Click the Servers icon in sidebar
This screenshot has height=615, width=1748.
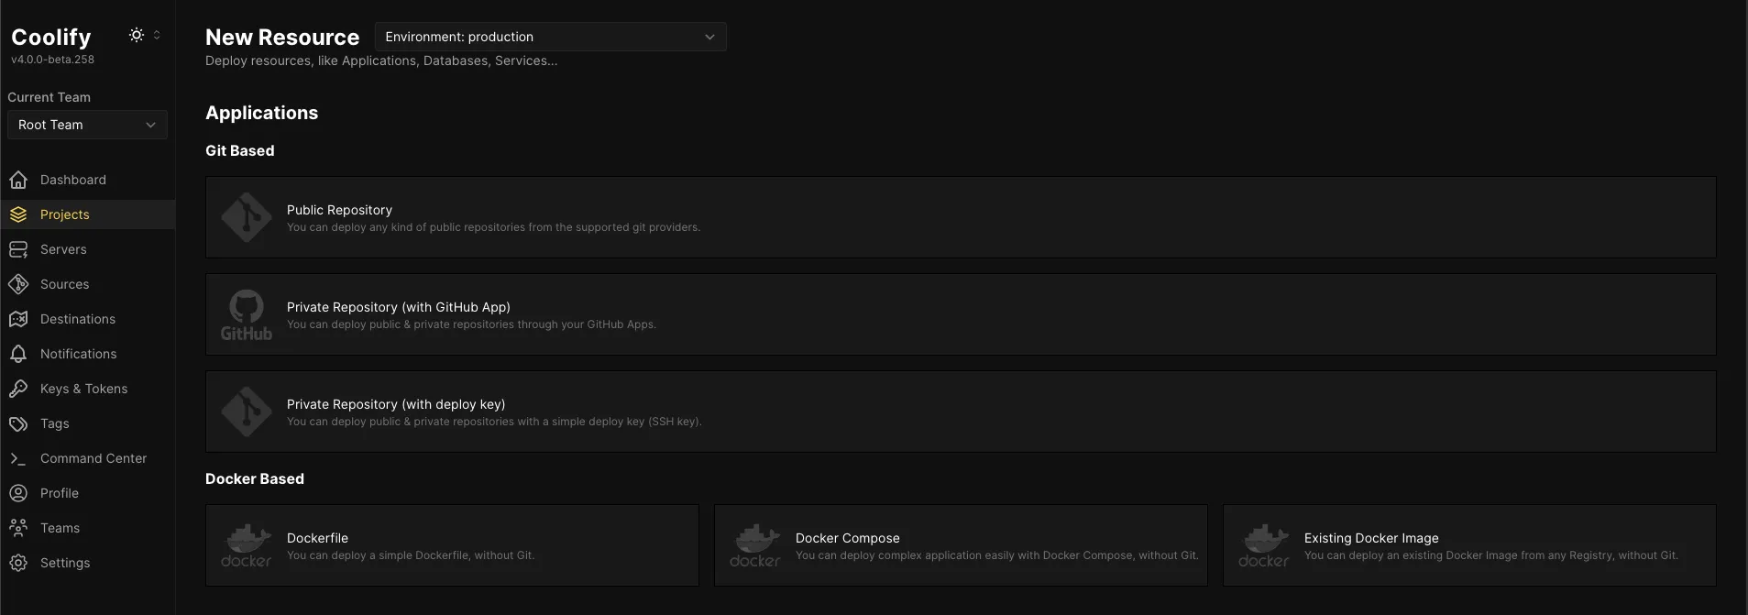click(x=18, y=249)
